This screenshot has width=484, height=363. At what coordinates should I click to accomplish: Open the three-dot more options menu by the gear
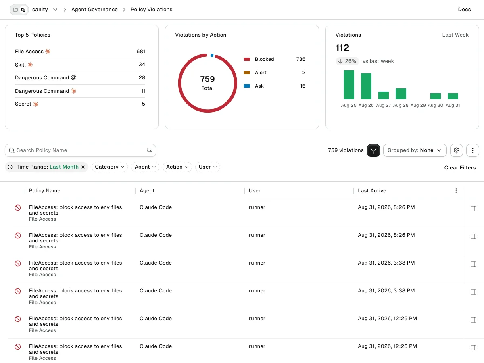[x=473, y=150]
